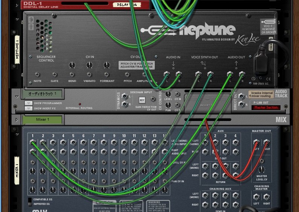Screen dimensions: 299x212
Task: Click Direct Out left jack
Action: click(x=242, y=96)
